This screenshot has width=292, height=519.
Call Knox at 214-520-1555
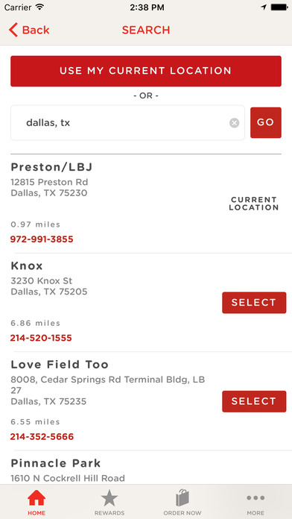[x=41, y=338]
